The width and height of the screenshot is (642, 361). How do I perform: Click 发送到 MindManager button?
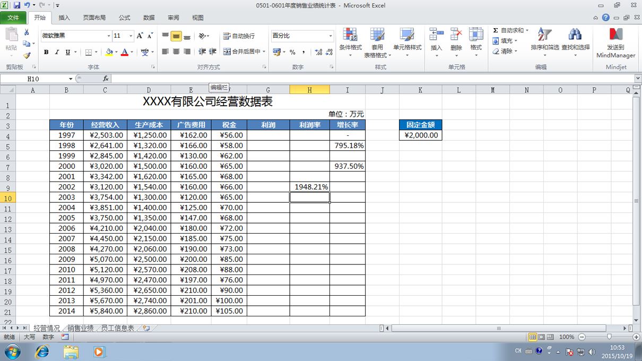pyautogui.click(x=615, y=42)
